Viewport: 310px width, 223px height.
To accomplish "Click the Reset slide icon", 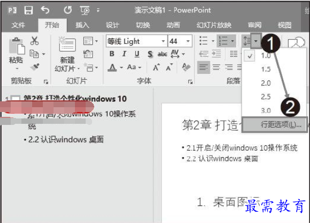I will pos(88,54).
